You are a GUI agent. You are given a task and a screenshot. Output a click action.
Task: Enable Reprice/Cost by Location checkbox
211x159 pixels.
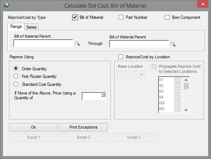[120, 57]
